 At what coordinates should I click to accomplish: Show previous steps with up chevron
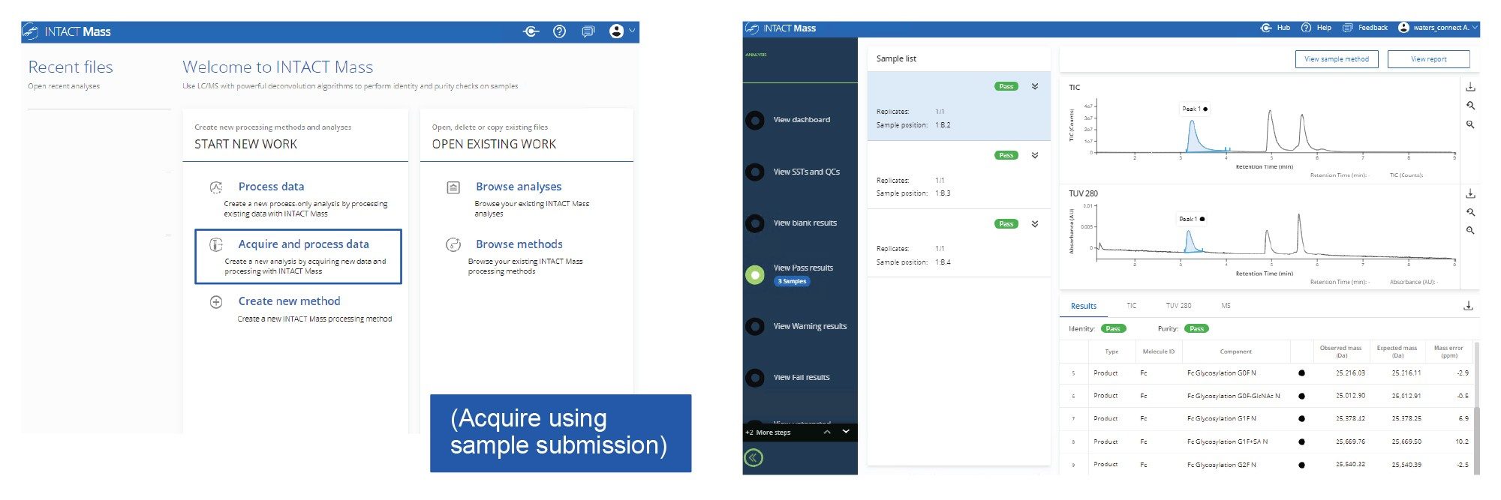coord(827,433)
